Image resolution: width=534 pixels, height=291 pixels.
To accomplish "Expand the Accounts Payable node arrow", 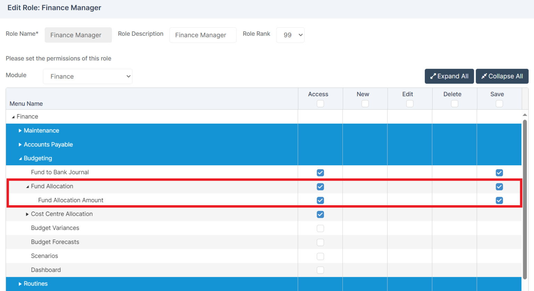I will pyautogui.click(x=20, y=144).
